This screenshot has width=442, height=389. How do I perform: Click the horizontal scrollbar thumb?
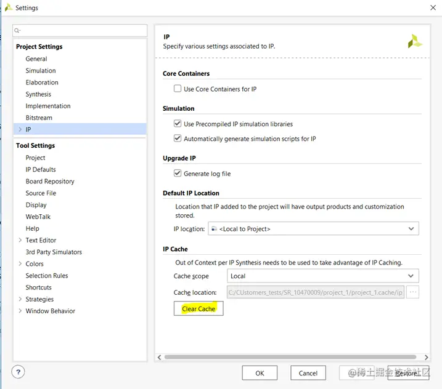(290, 357)
